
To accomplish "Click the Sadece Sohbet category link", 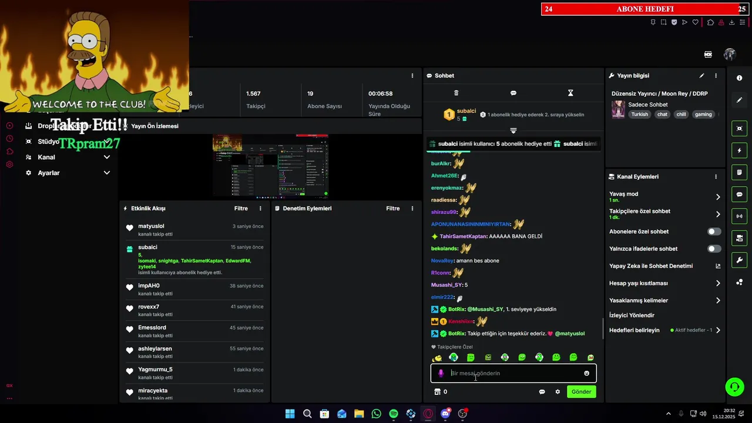I will 648,105.
